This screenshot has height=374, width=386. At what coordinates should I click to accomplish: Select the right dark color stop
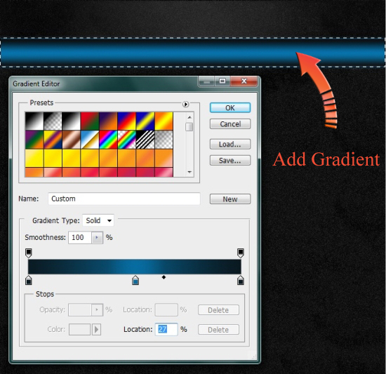click(x=241, y=280)
